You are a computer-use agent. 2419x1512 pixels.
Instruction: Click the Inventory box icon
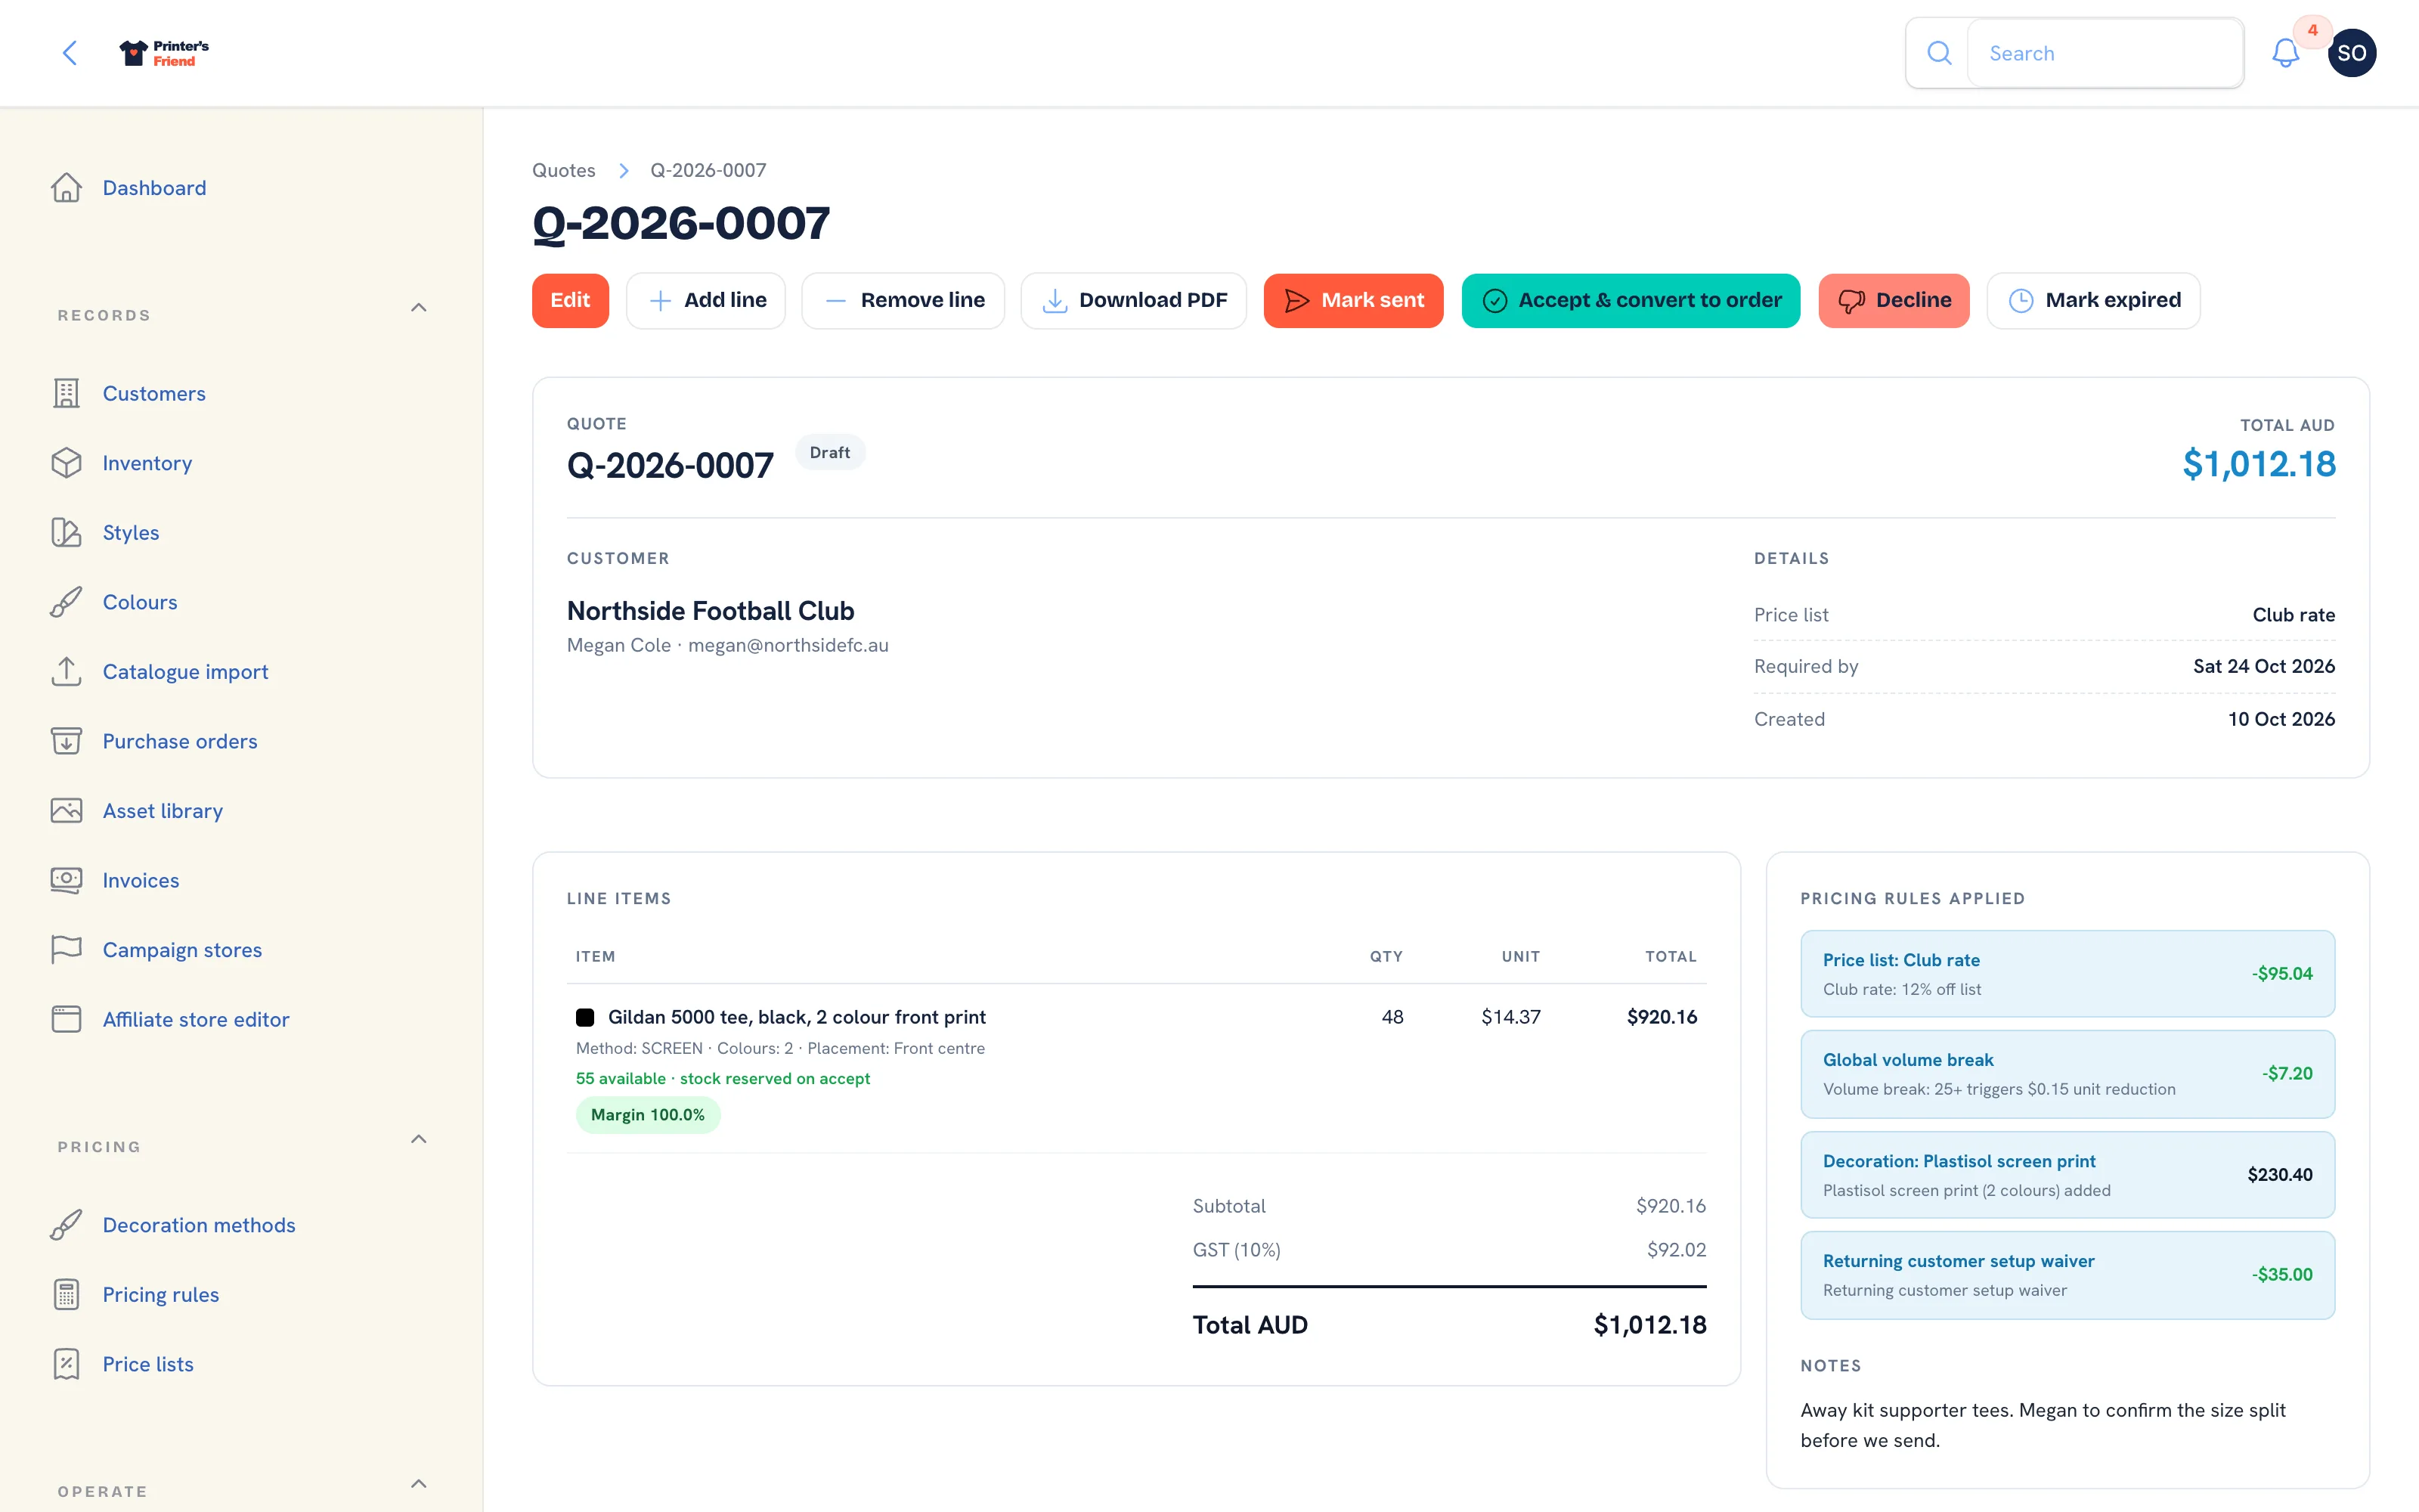pos(67,463)
